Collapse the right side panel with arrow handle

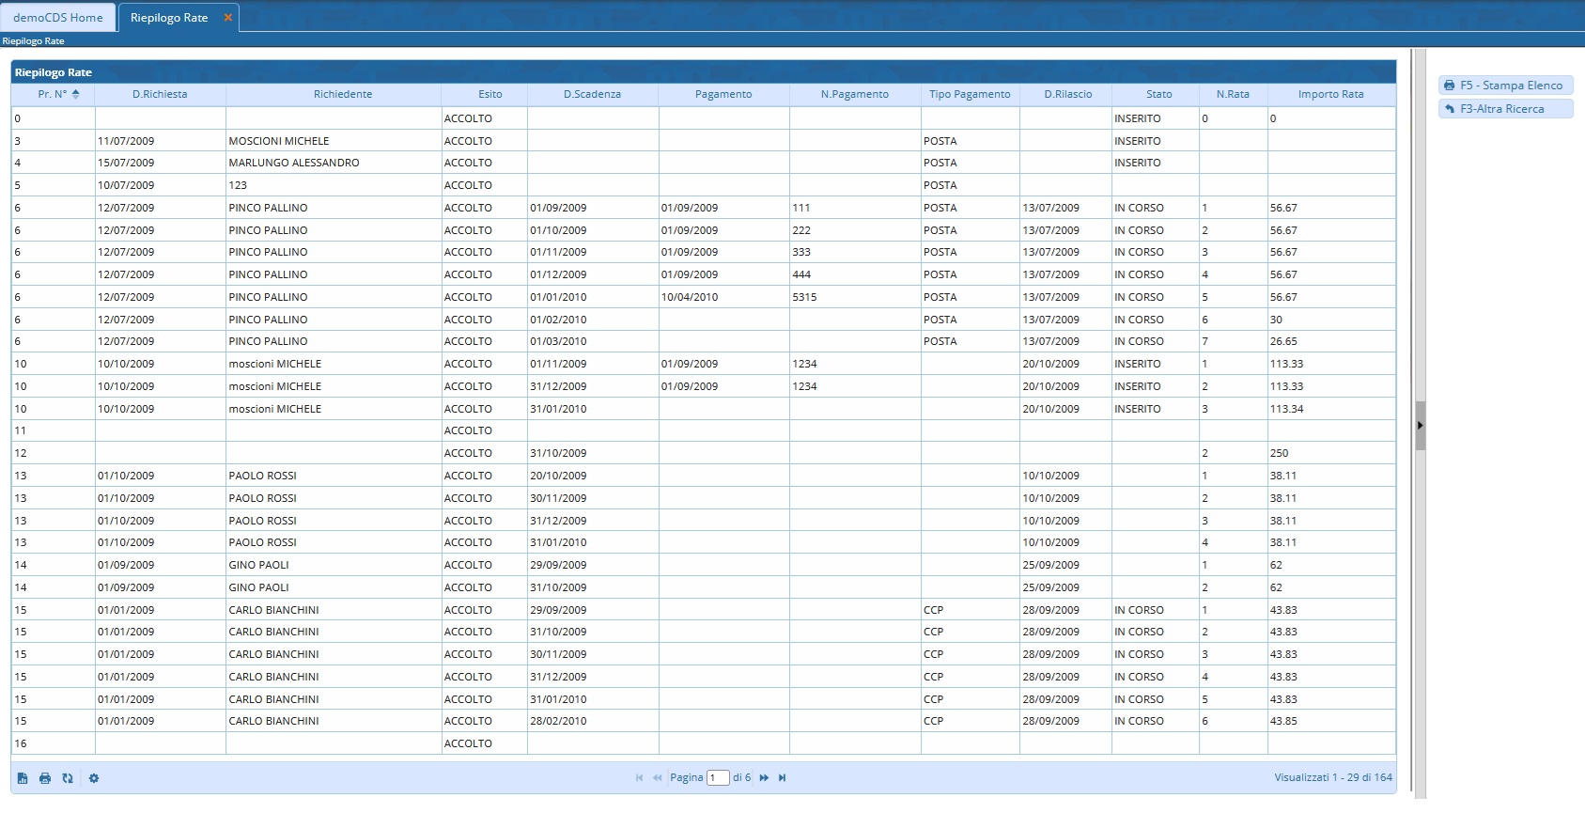point(1420,426)
